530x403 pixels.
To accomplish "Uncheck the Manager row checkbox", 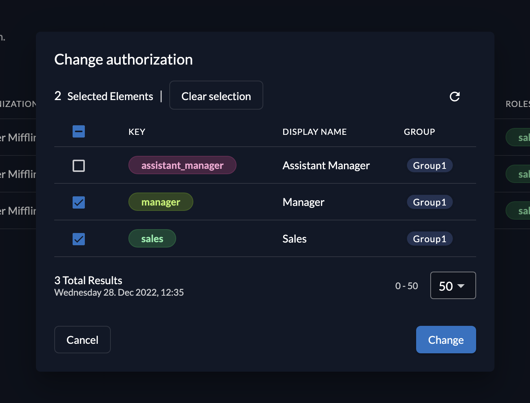I will pyautogui.click(x=78, y=202).
